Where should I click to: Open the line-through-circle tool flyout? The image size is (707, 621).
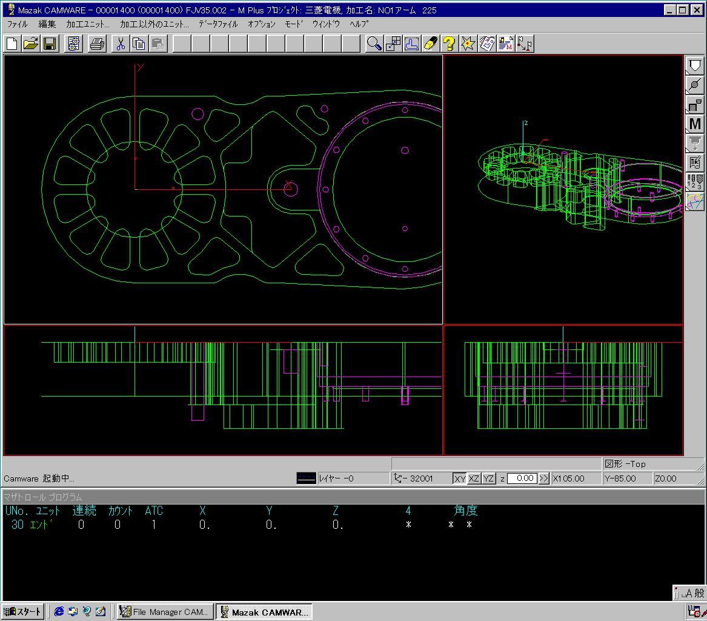tap(695, 86)
